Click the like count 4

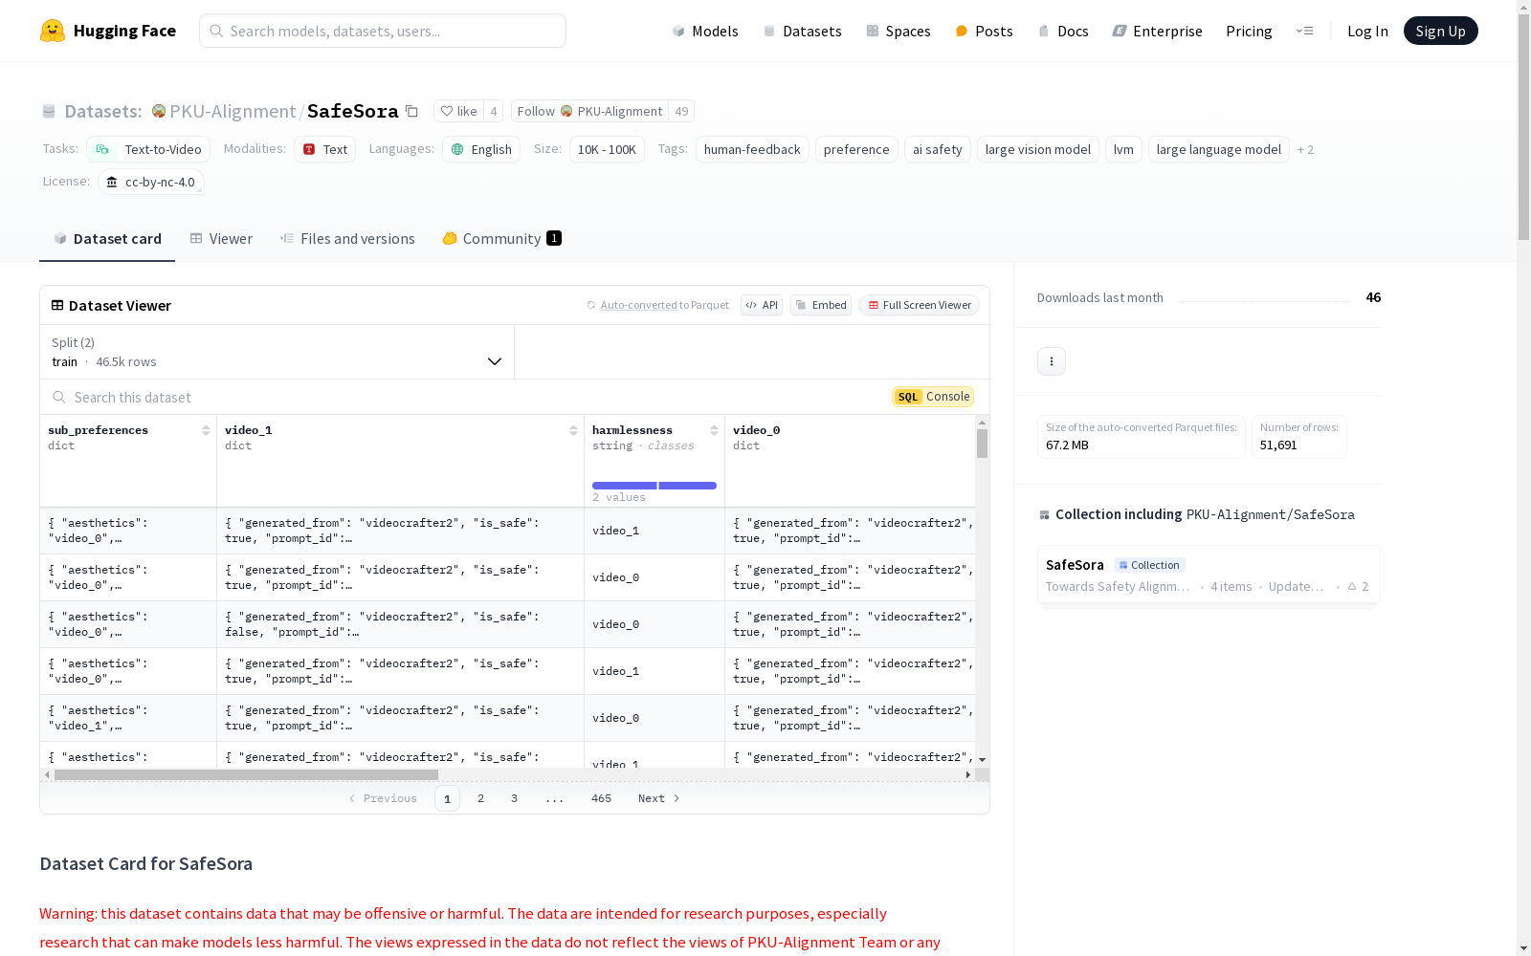click(x=494, y=111)
